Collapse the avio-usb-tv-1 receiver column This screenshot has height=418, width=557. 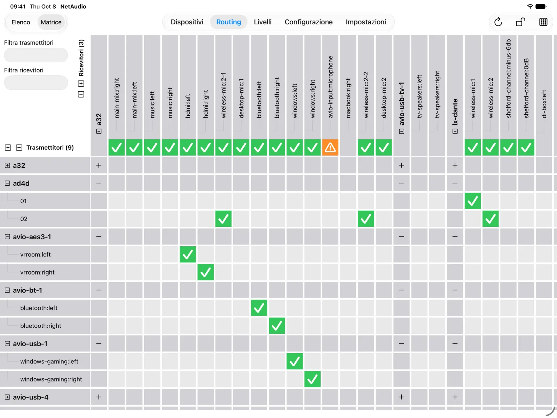click(x=402, y=131)
